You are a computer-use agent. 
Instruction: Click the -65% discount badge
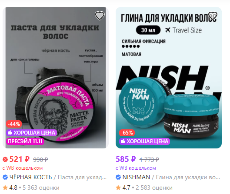pyautogui.click(x=127, y=133)
